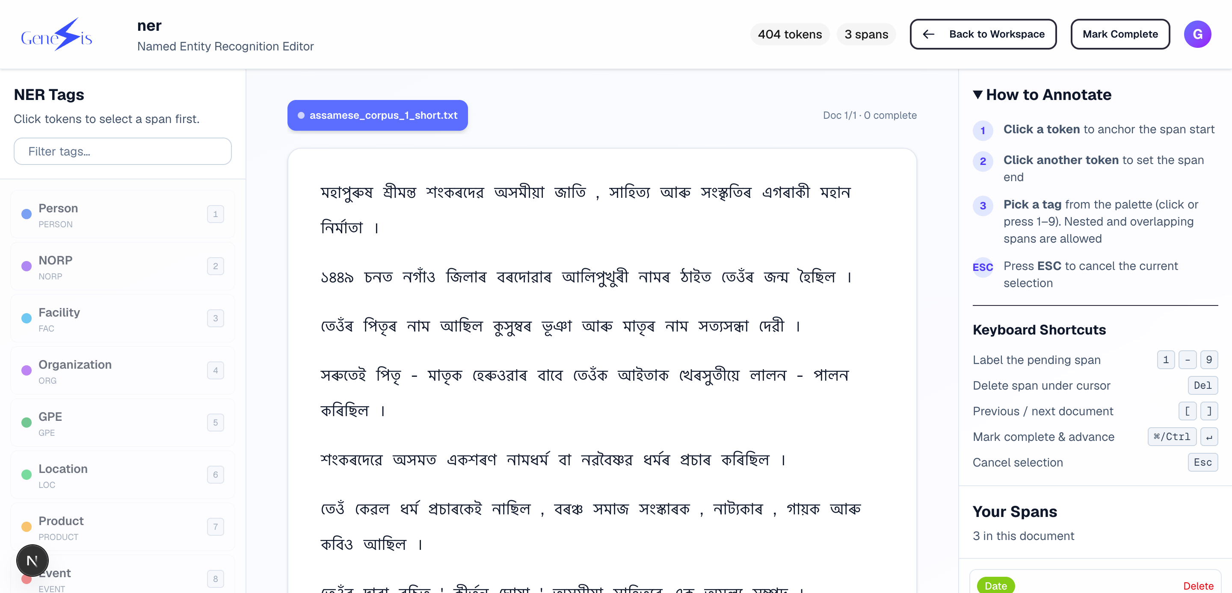Click Doc 1/1 · 0 complete status text
The image size is (1232, 593).
[870, 115]
